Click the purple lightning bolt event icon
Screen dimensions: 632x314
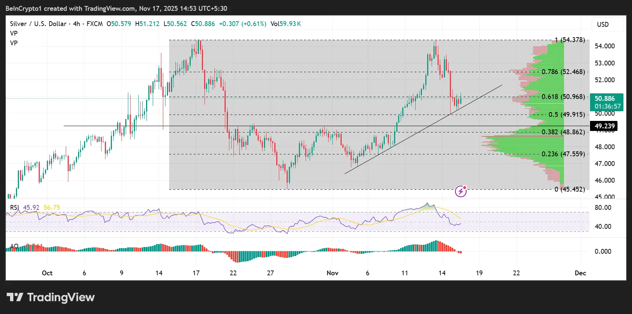pyautogui.click(x=461, y=191)
